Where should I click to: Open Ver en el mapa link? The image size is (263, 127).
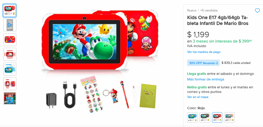[198, 97]
